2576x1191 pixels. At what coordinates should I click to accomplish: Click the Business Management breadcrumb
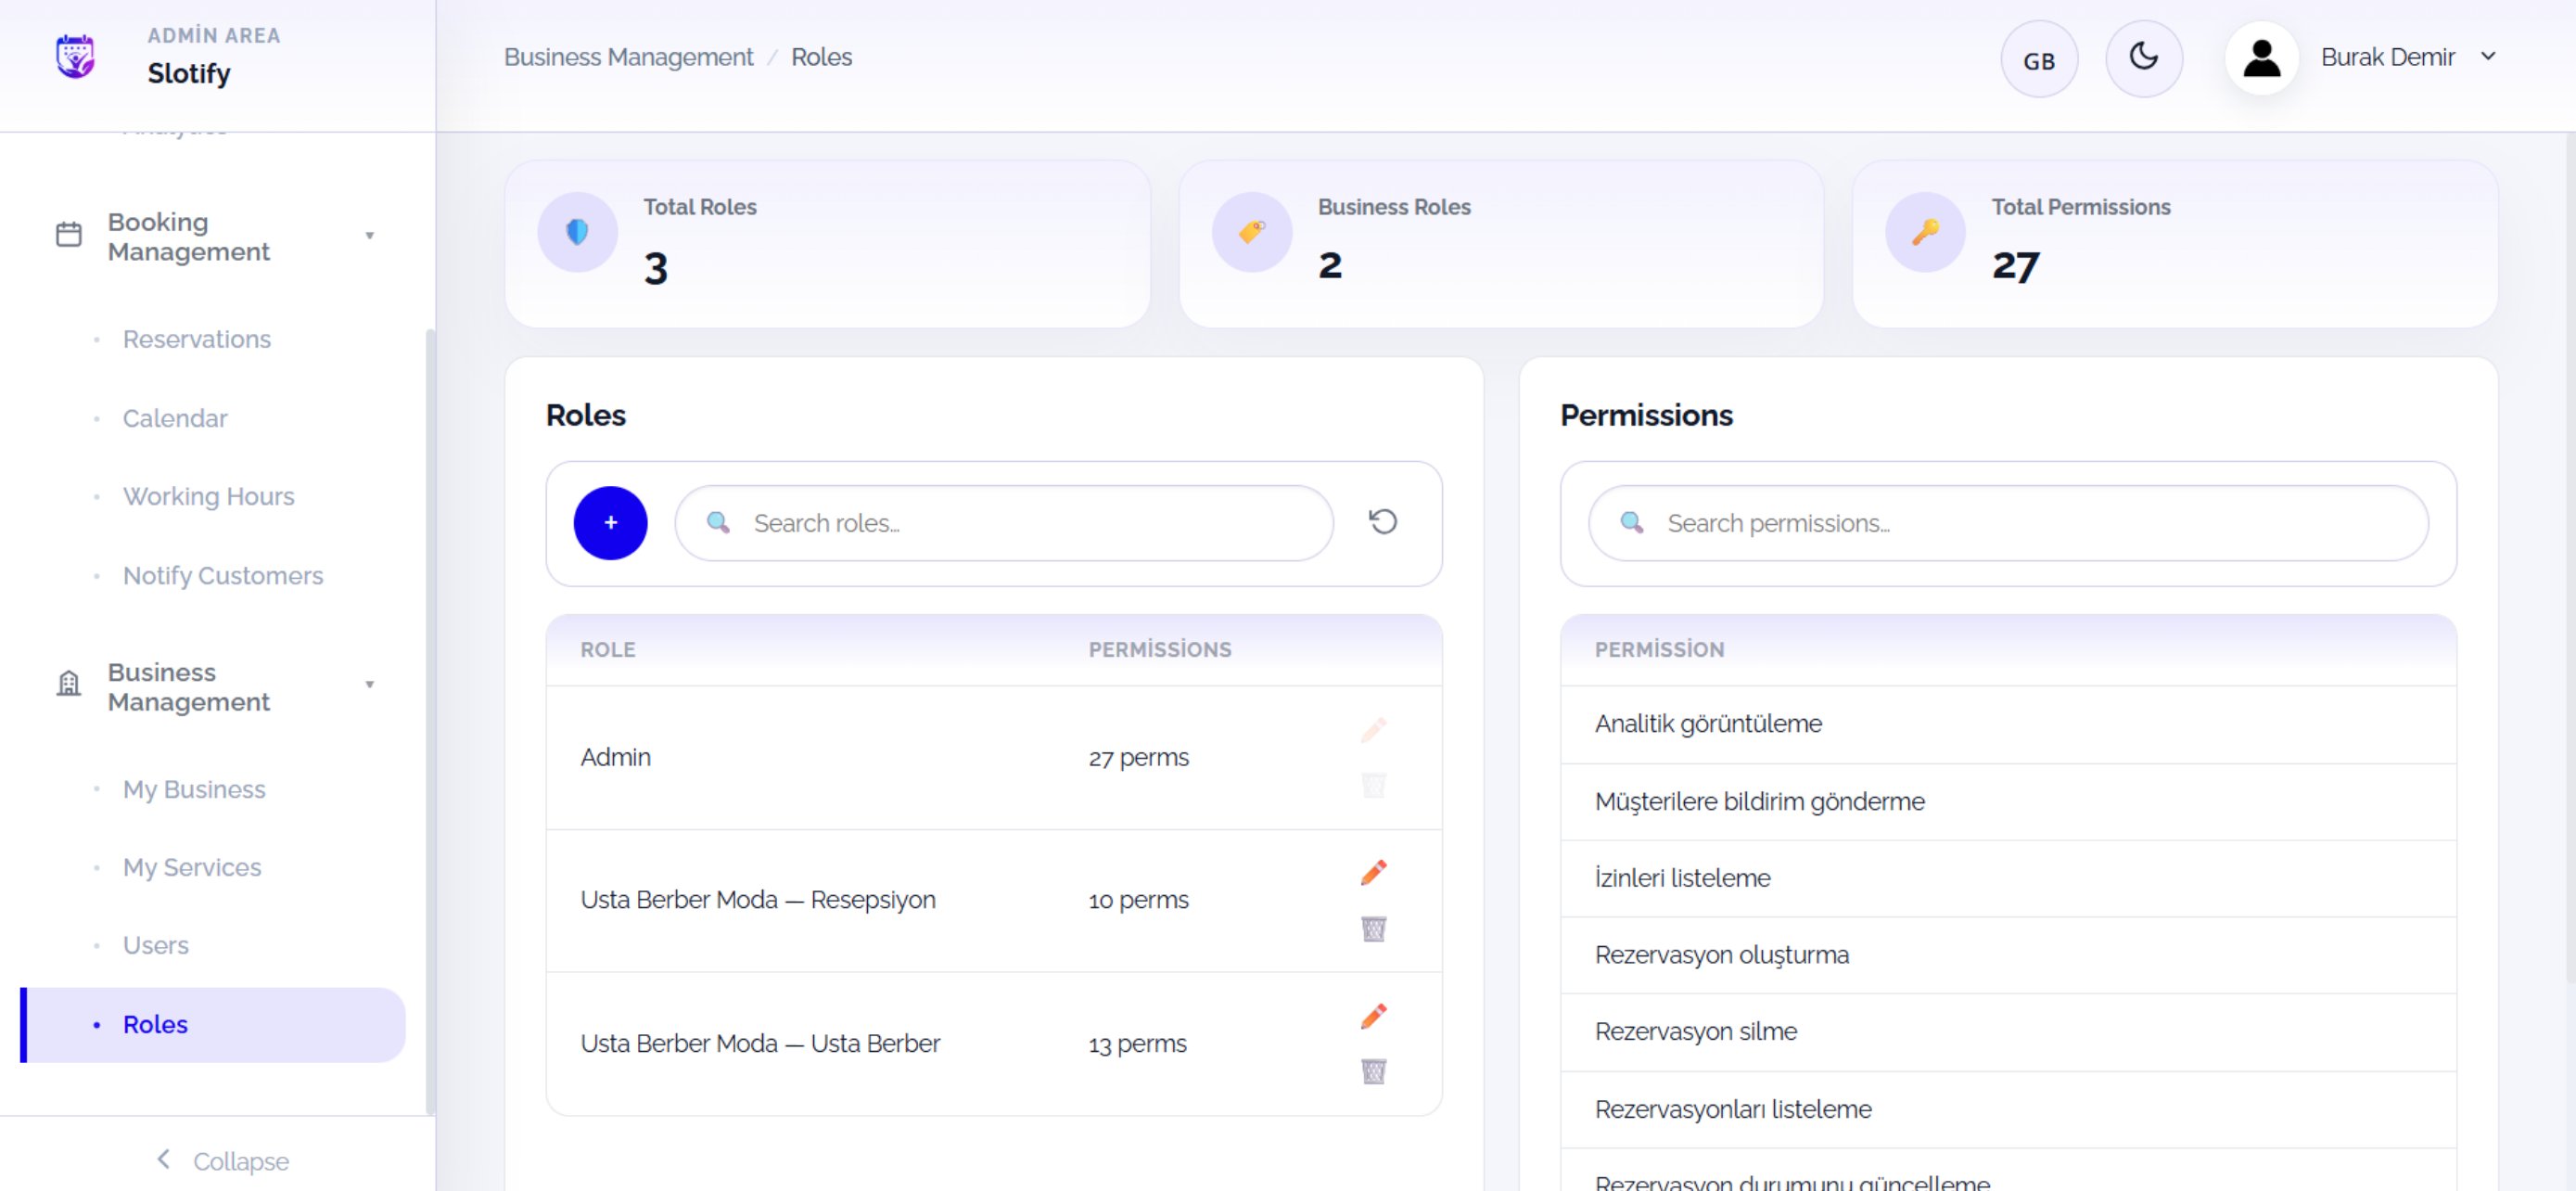click(x=628, y=57)
